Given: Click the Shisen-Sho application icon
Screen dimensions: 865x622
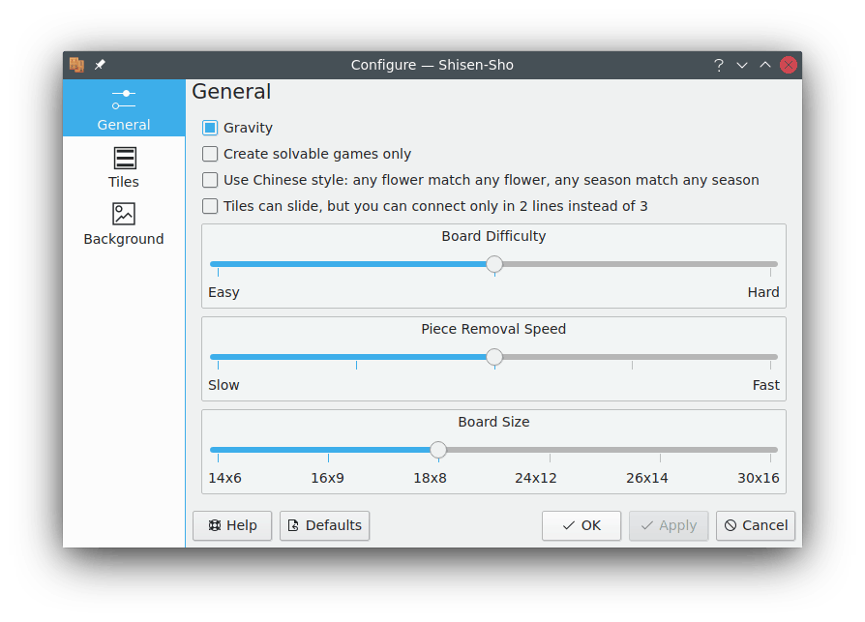Looking at the screenshot, I should pos(78,65).
